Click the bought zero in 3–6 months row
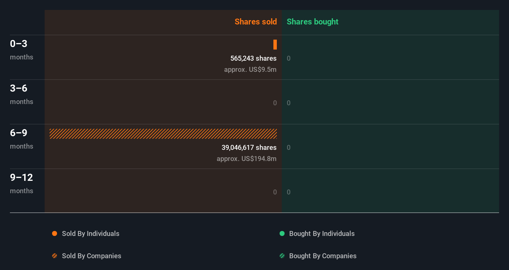Viewport: 509px width, 270px height. click(289, 103)
